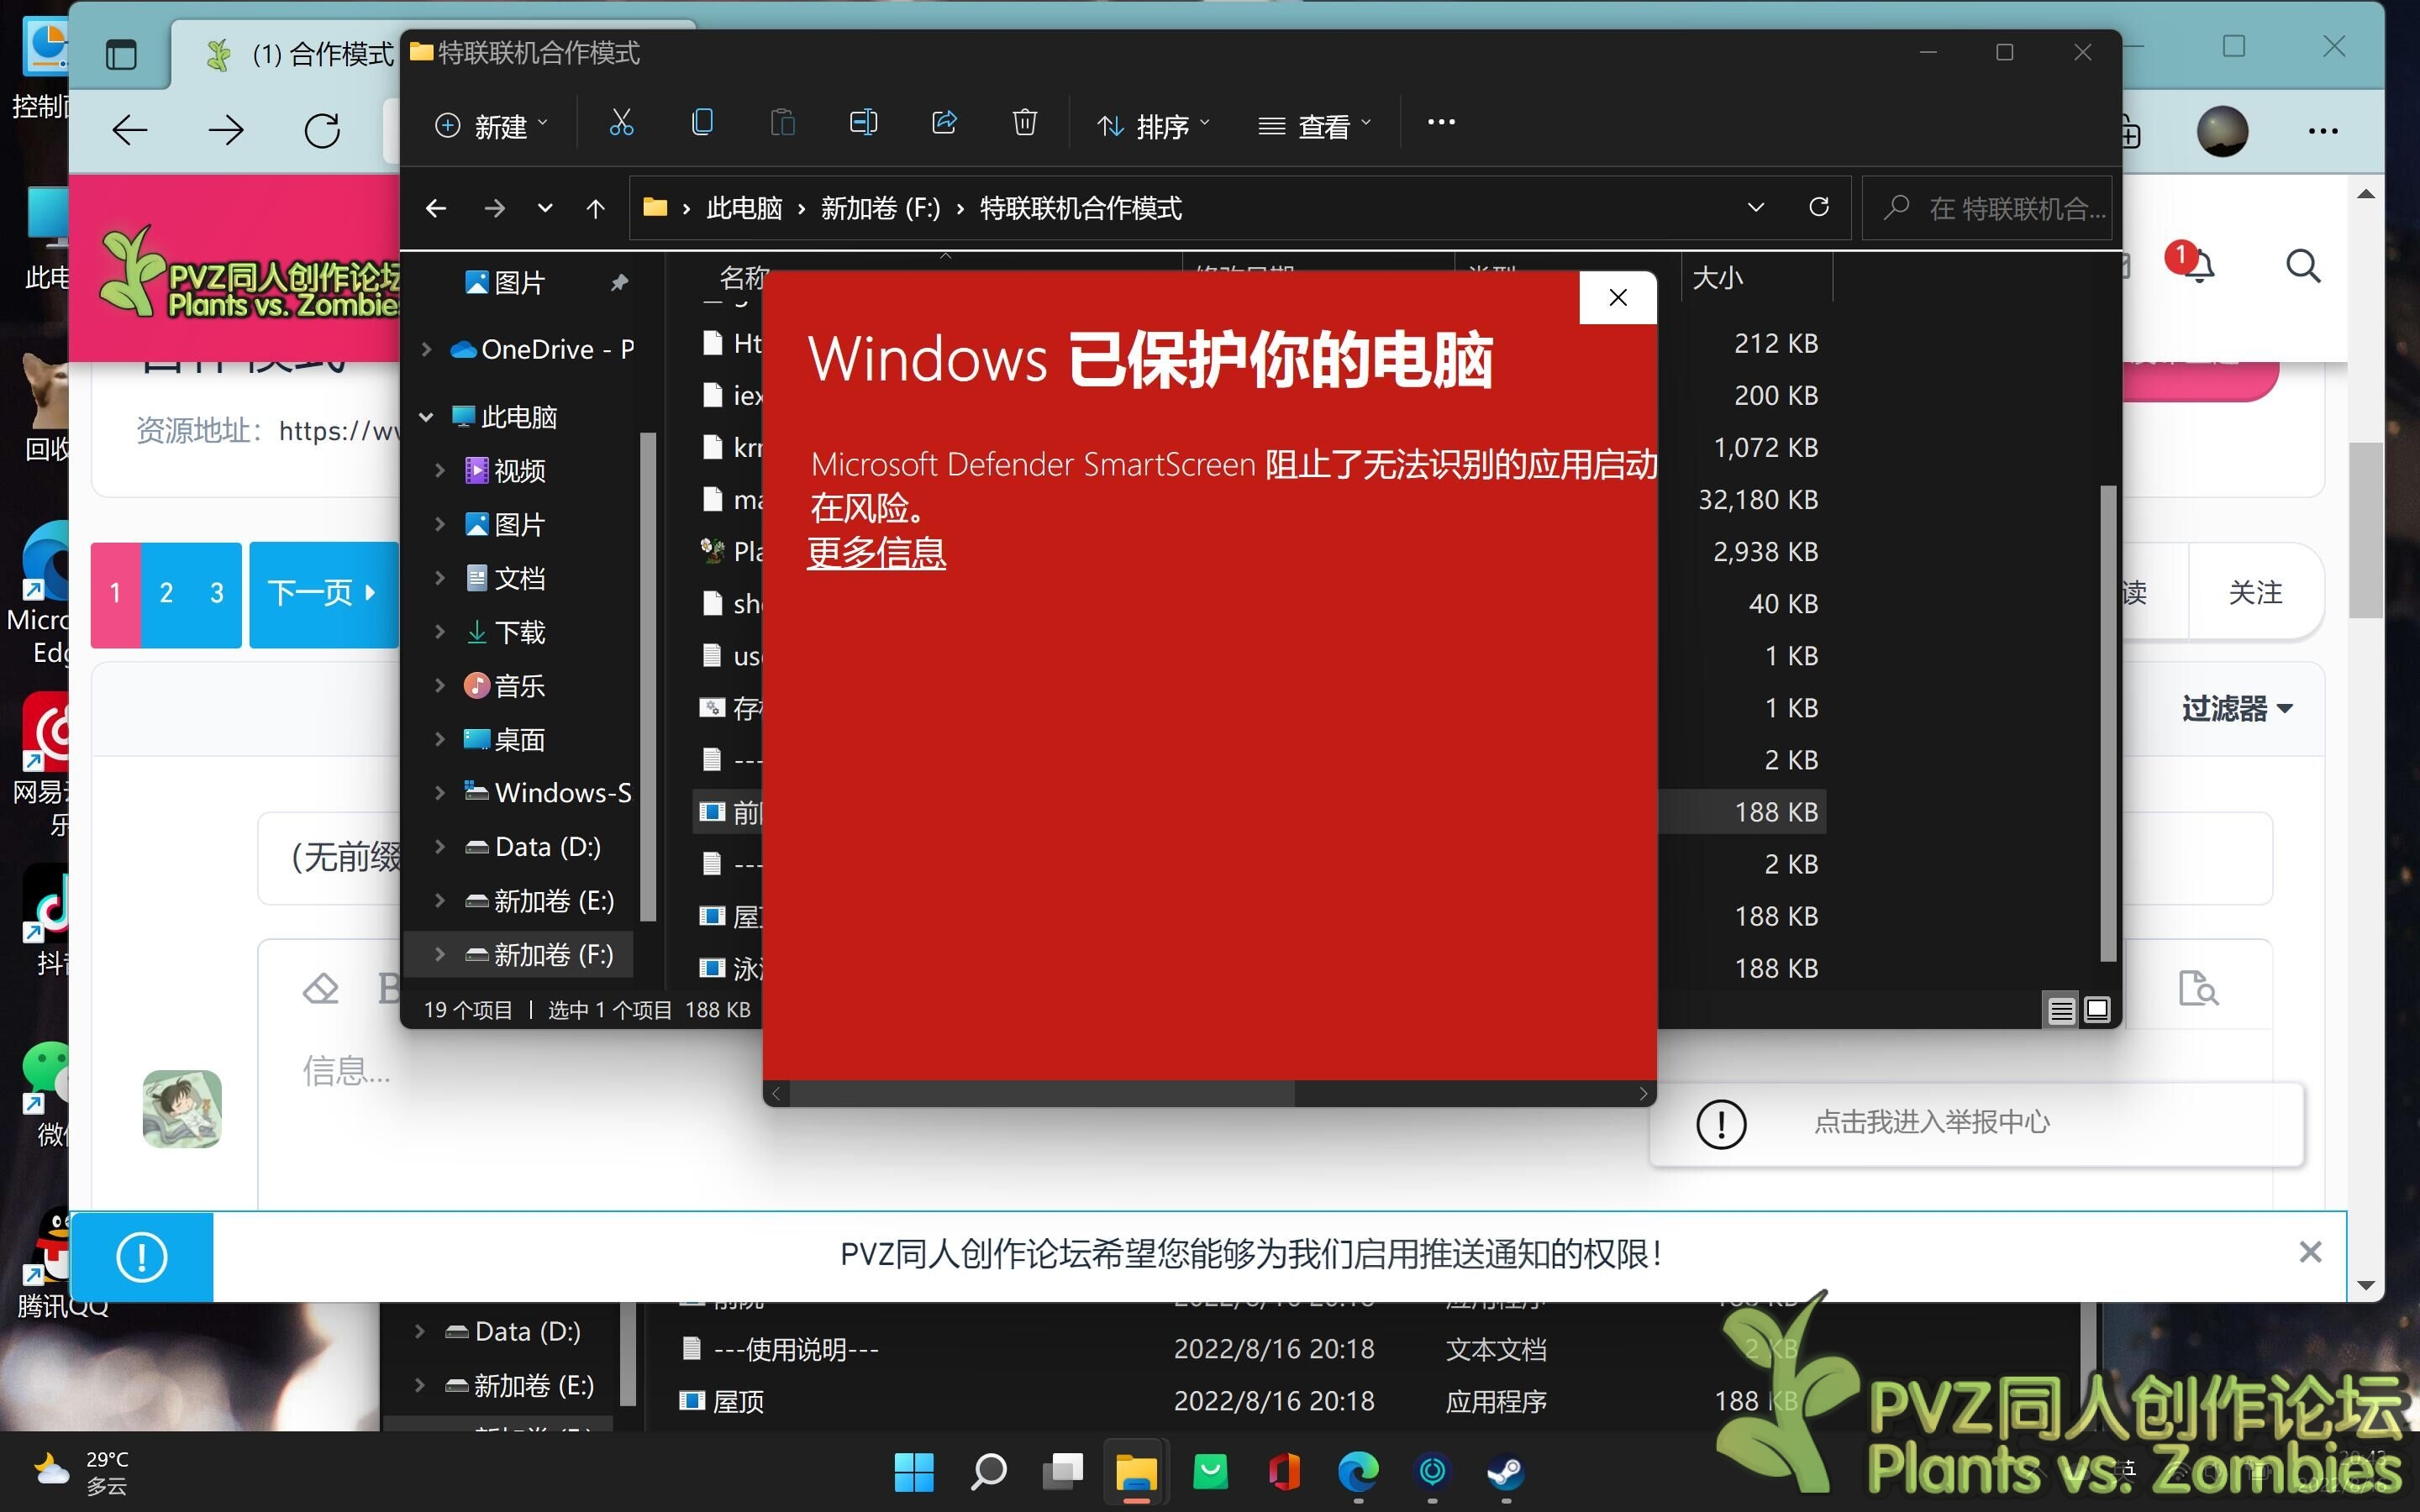Open Search on the Windows taskbar

click(x=988, y=1471)
